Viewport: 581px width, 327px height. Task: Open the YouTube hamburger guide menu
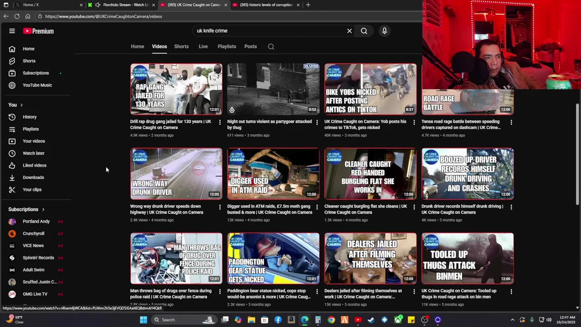tap(12, 31)
